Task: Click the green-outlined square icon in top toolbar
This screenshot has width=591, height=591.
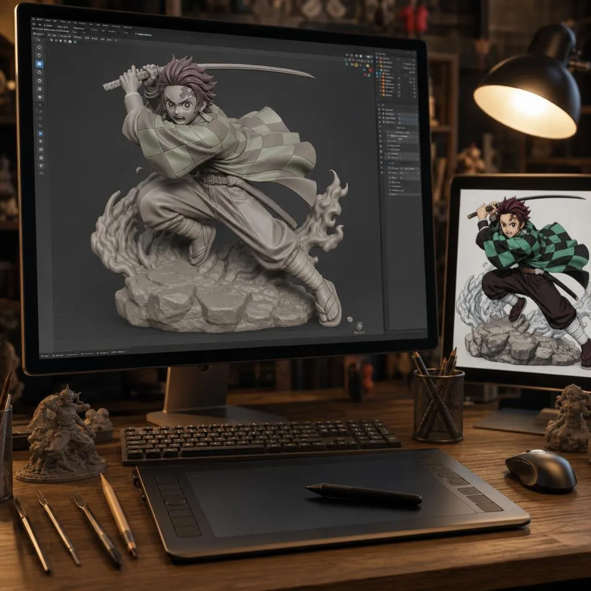Action: [75, 42]
